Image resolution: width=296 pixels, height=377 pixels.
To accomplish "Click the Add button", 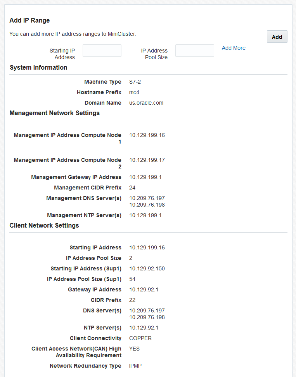I will point(277,37).
